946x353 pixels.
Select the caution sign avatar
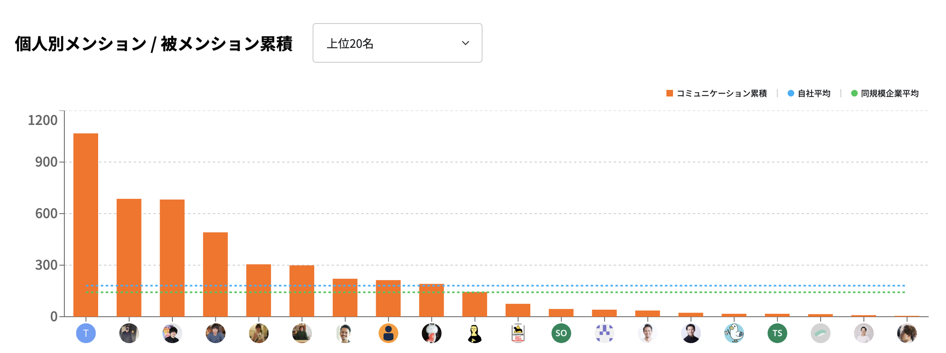518,333
